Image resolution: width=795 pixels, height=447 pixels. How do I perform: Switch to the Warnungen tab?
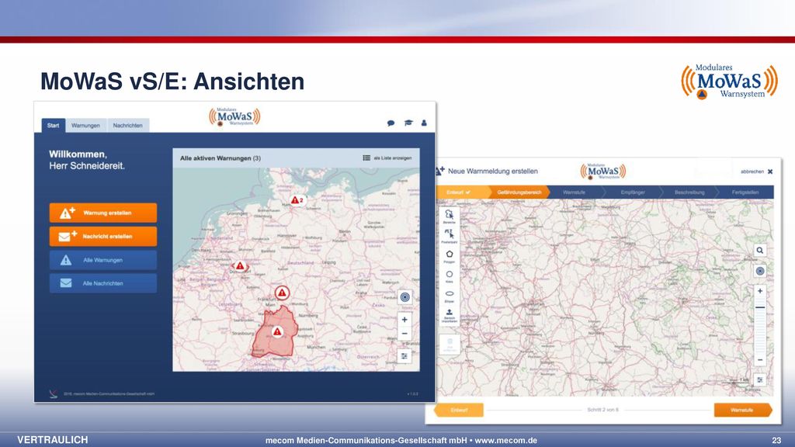point(85,125)
